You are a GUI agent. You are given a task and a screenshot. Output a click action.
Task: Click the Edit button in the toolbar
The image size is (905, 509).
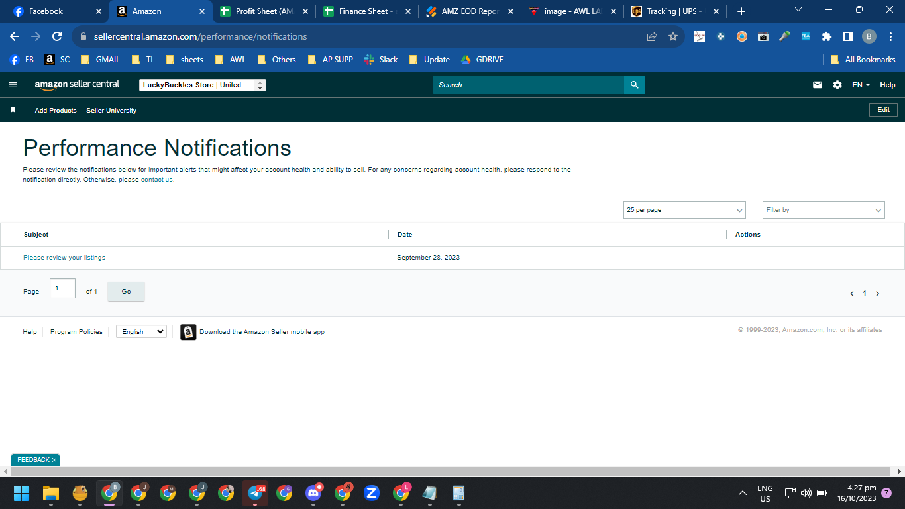[884, 110]
